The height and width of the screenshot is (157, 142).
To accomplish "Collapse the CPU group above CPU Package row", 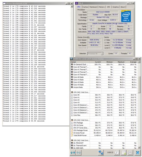I will tap(72, 120).
